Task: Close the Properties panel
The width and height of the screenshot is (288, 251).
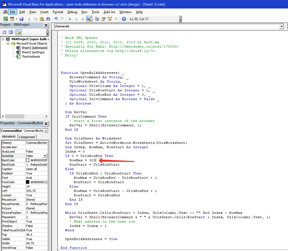Action: point(46,124)
